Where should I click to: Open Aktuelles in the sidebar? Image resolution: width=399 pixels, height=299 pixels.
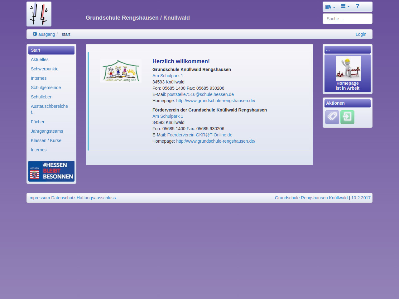point(40,59)
